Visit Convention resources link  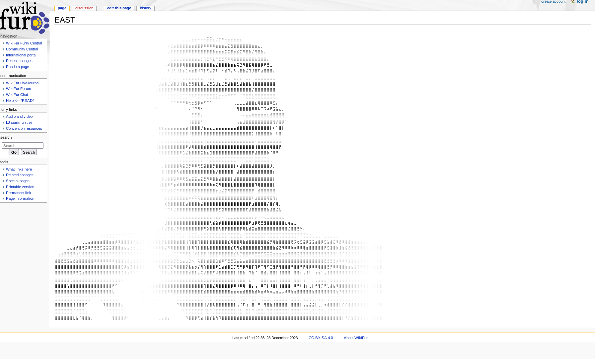(24, 128)
